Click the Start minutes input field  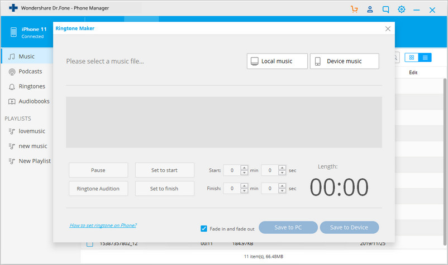click(232, 170)
